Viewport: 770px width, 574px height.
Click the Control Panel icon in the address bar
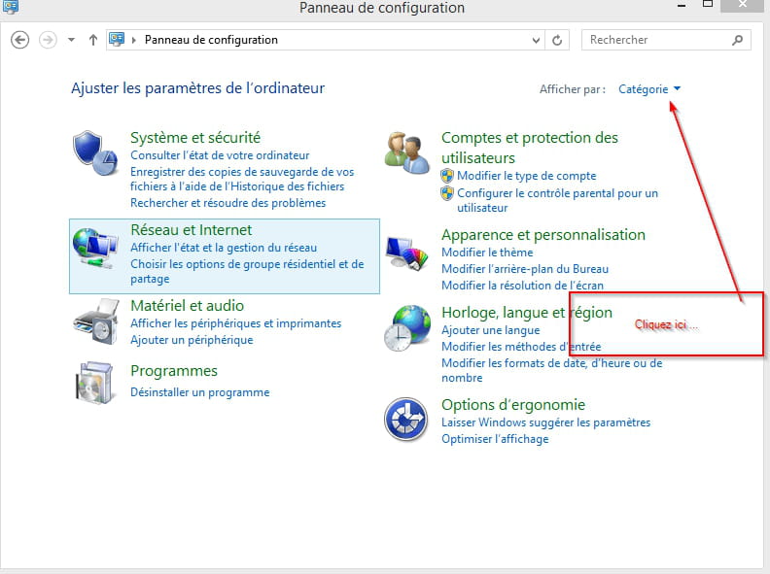[117, 39]
